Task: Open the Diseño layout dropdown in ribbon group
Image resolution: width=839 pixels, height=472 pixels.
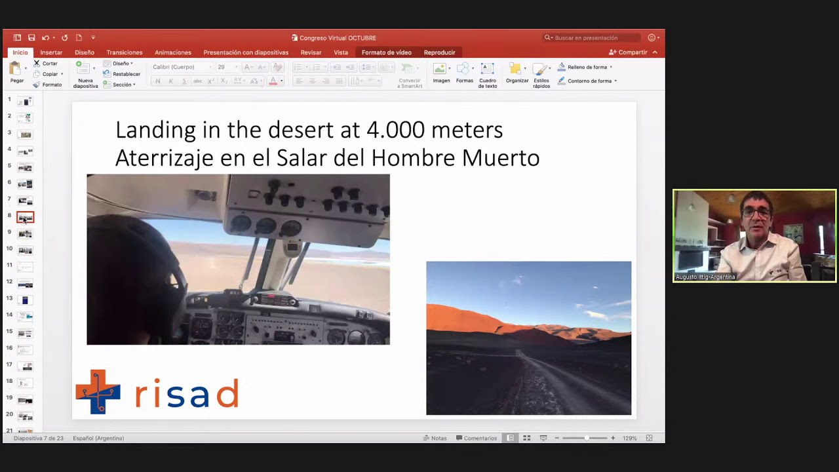Action: (118, 64)
